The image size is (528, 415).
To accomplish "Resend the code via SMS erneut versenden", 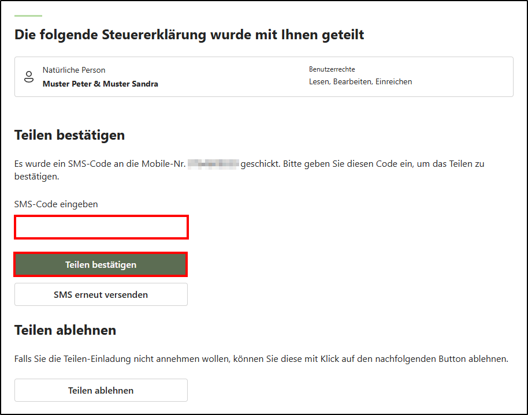I will coord(101,294).
